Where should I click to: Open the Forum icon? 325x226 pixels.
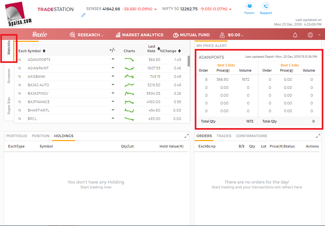[x=250, y=6]
